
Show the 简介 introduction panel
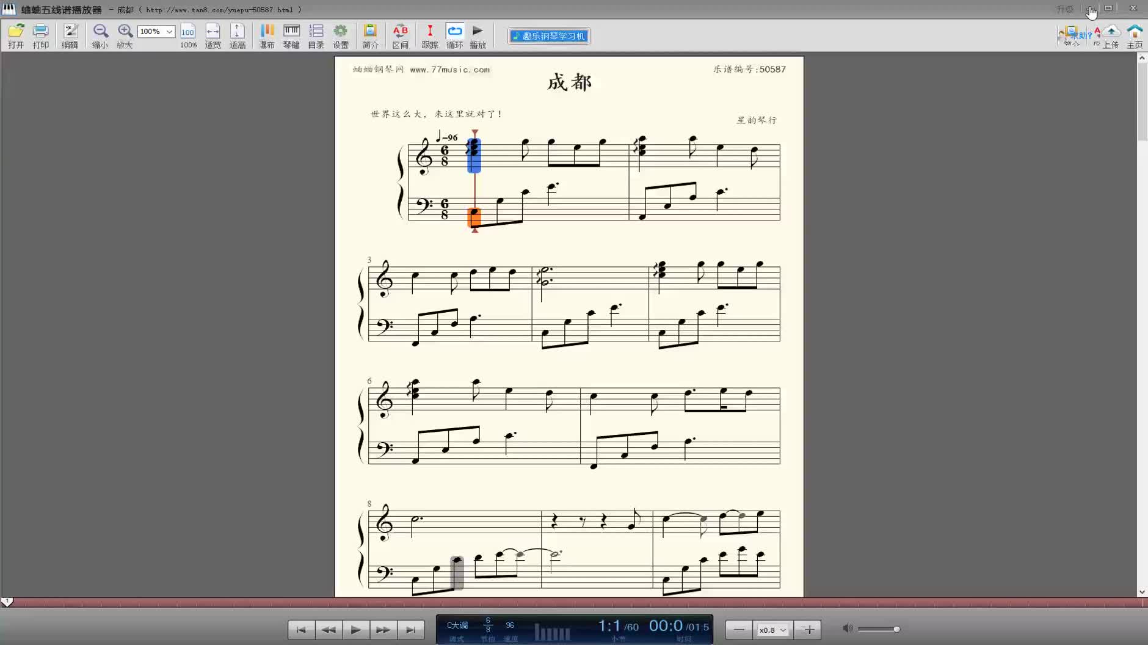point(370,36)
